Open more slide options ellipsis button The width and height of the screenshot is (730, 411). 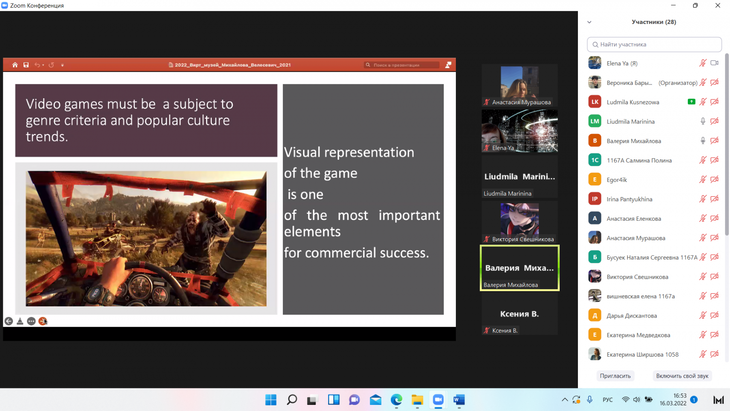click(x=31, y=321)
